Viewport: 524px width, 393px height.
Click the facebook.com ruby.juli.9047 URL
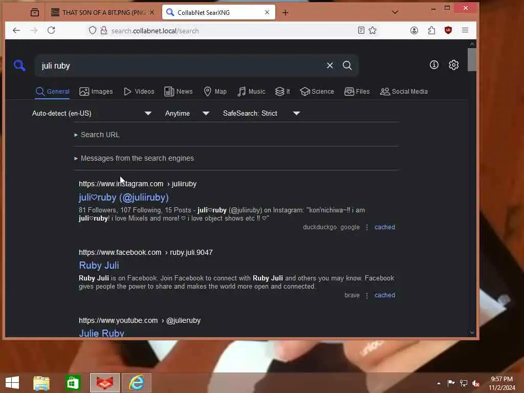click(x=146, y=252)
